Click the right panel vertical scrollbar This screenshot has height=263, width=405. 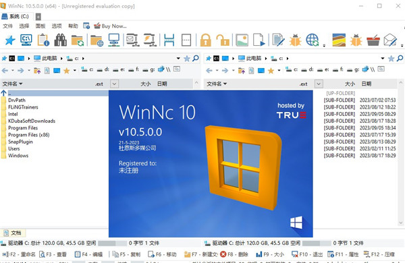point(400,153)
